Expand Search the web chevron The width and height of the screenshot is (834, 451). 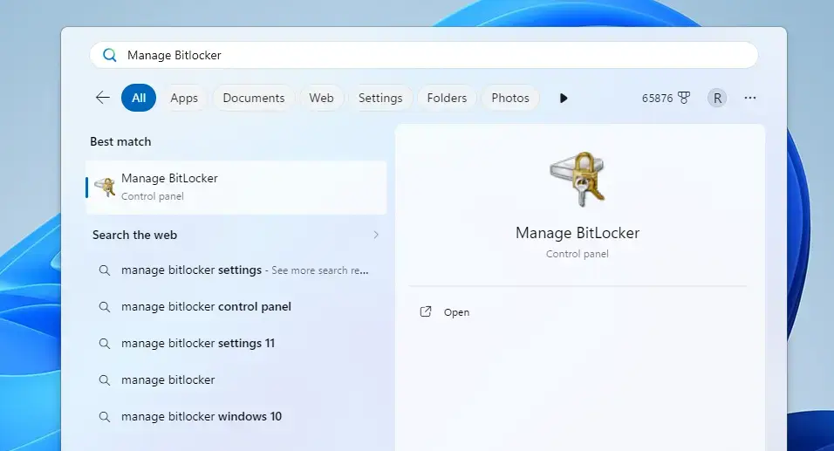tap(376, 235)
